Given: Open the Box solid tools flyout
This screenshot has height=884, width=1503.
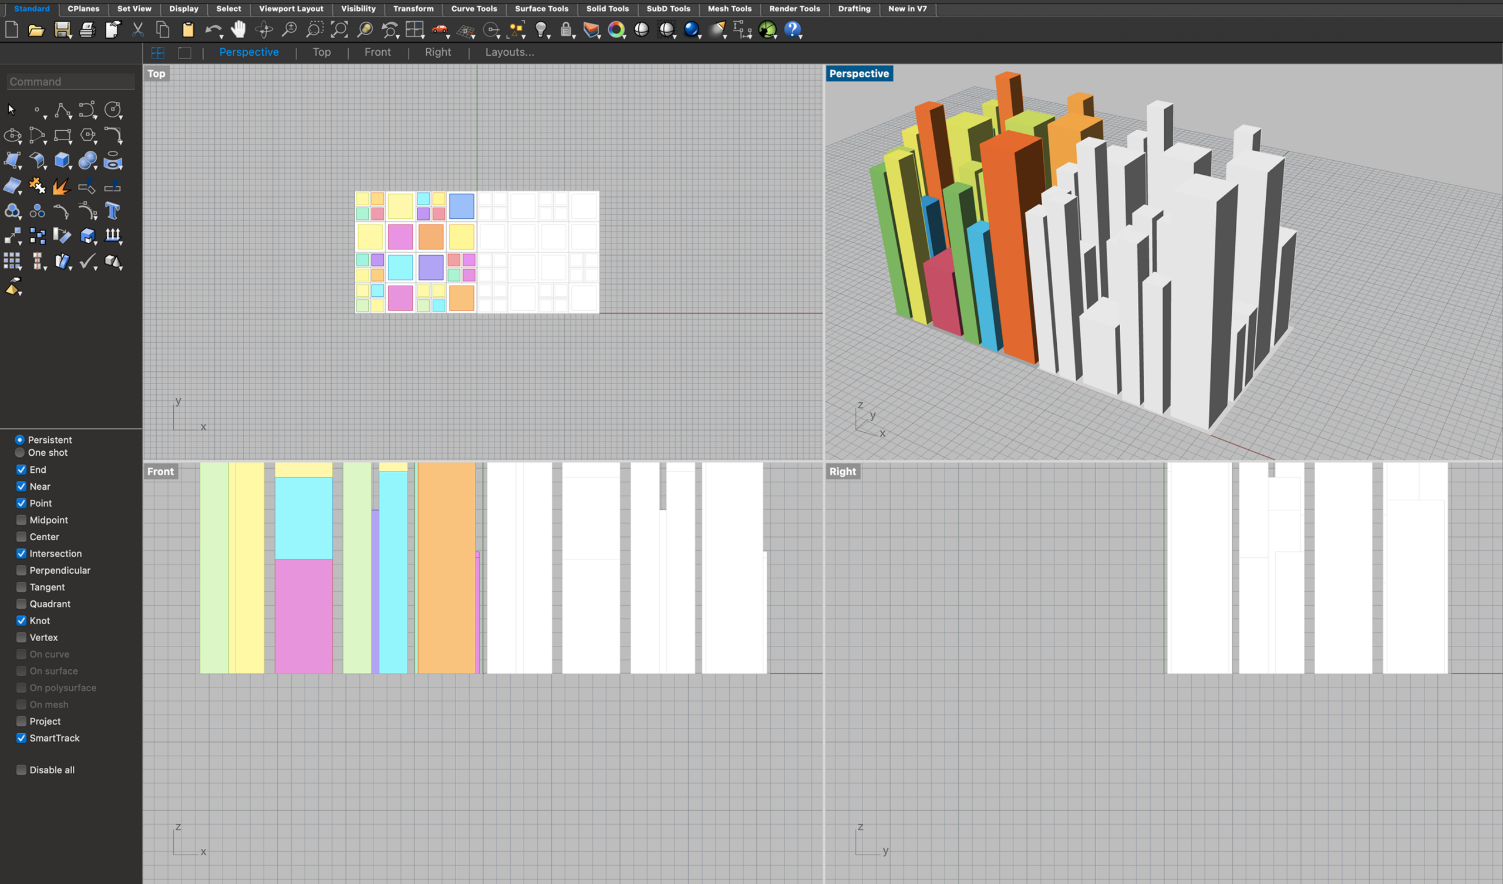Looking at the screenshot, I should coord(70,168).
